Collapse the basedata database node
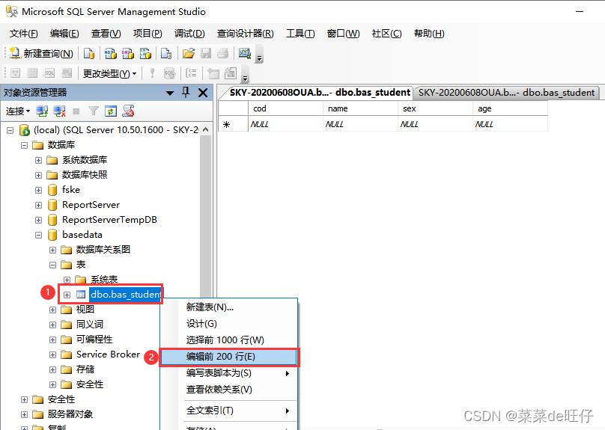Viewport: 605px width, 430px height. point(39,235)
